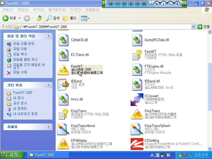Viewport: 212px width, 159px height.
Task: Select the ECTrans.dll file name
Action: 80,55
